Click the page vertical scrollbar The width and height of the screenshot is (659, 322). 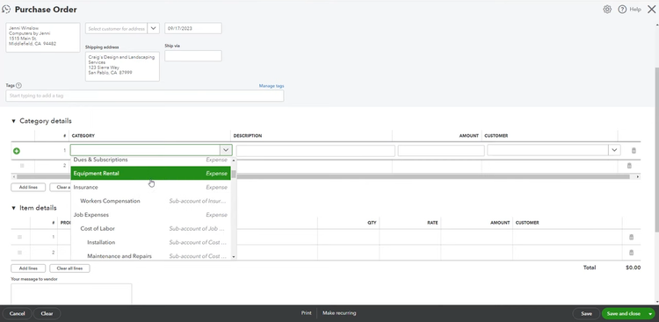coord(656,149)
